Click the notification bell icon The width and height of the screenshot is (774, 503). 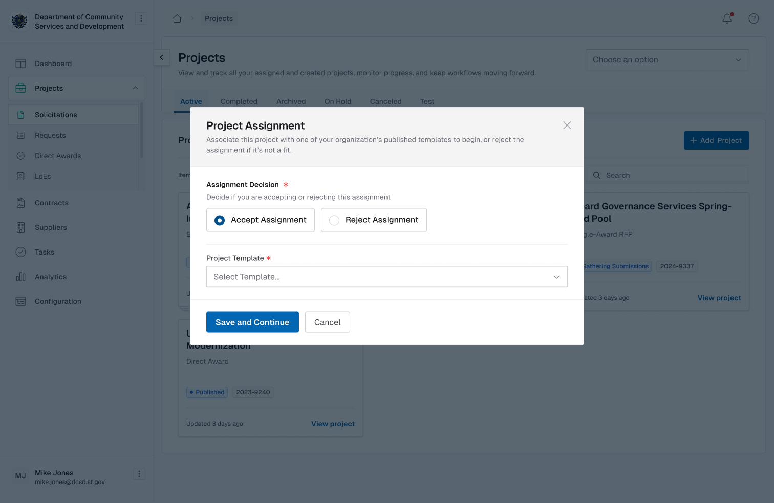(727, 18)
